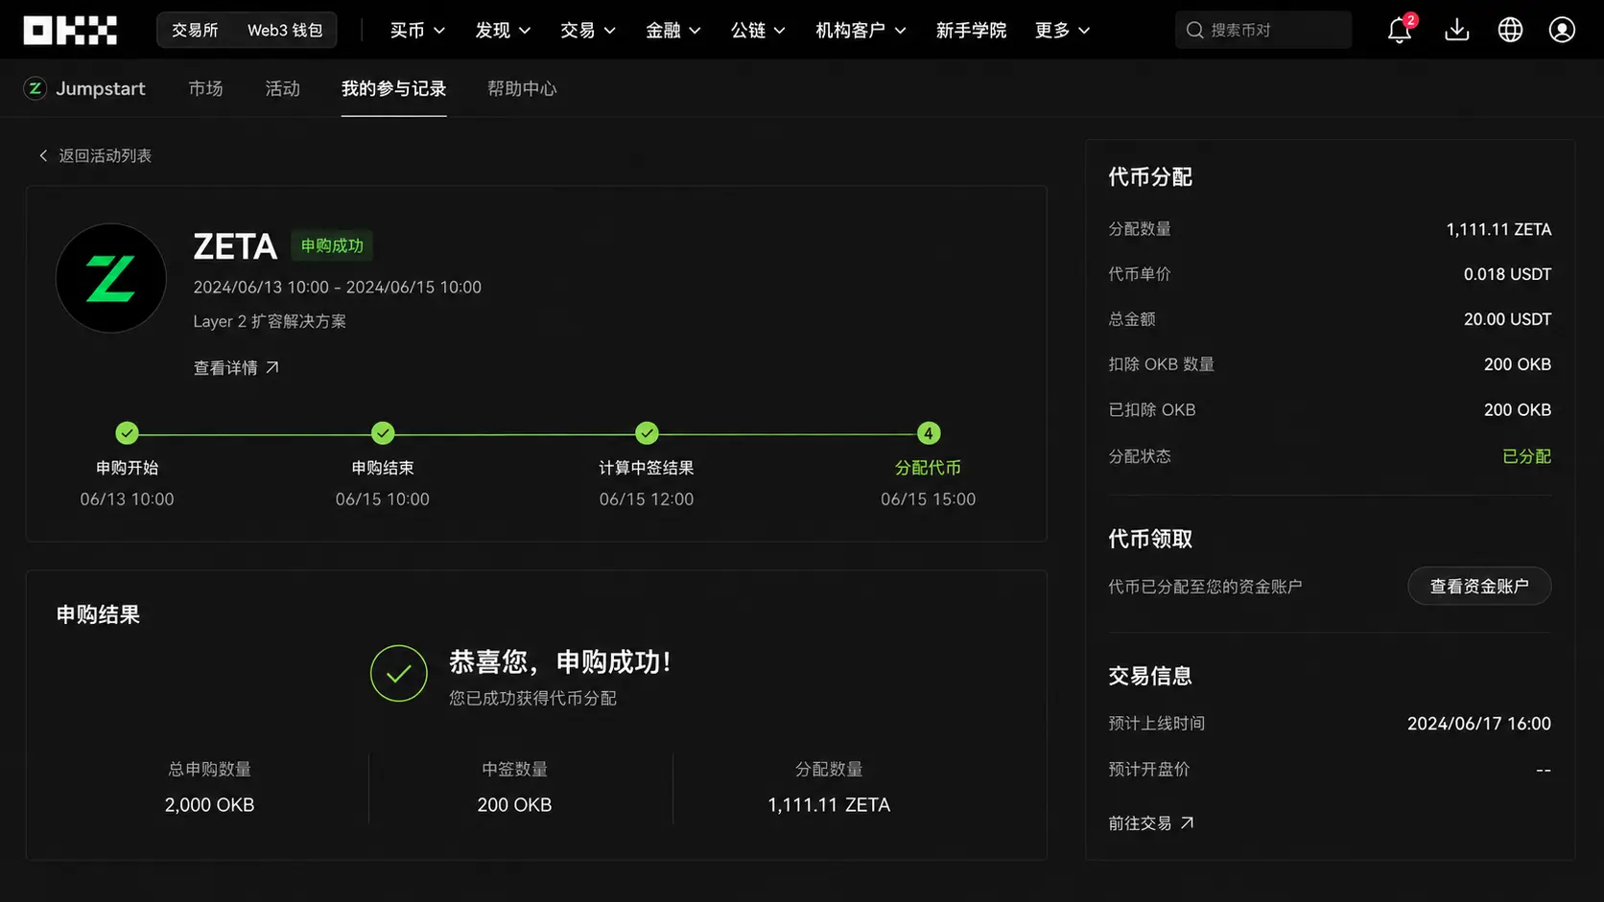Click the 2024/06/17 16:00 listing time
This screenshot has width=1604, height=902.
1478,724
